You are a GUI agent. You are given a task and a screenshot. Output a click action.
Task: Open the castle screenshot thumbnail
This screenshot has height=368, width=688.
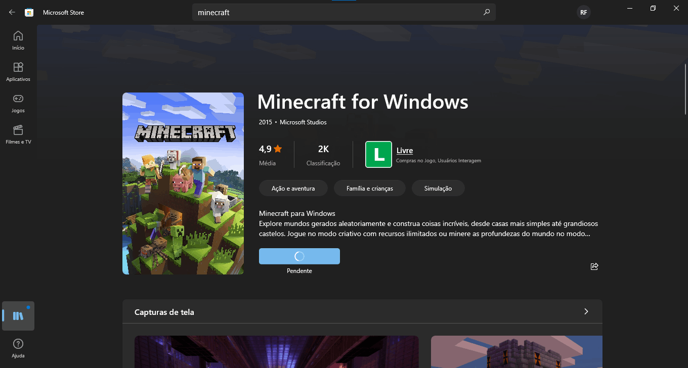517,352
